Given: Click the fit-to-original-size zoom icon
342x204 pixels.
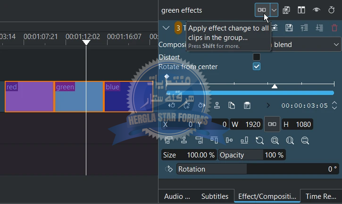Looking at the screenshot, I should tap(275, 140).
